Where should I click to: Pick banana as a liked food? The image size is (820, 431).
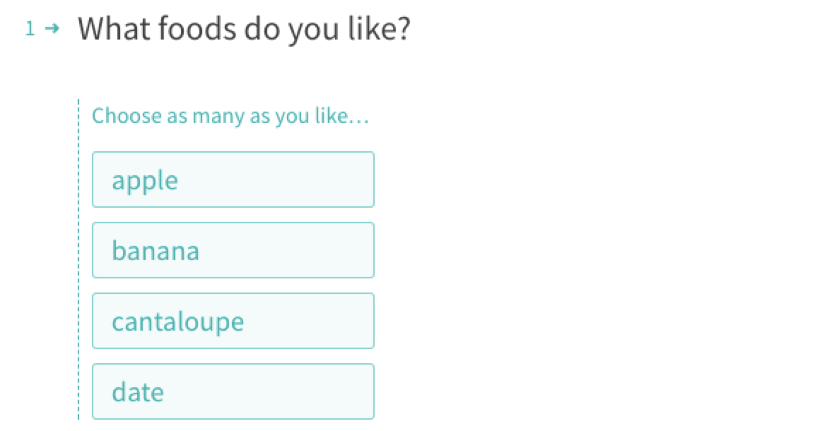(x=233, y=250)
